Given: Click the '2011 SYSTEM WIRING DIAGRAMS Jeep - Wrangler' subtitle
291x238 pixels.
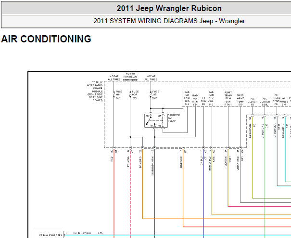Looking at the screenshot, I should (x=169, y=21).
